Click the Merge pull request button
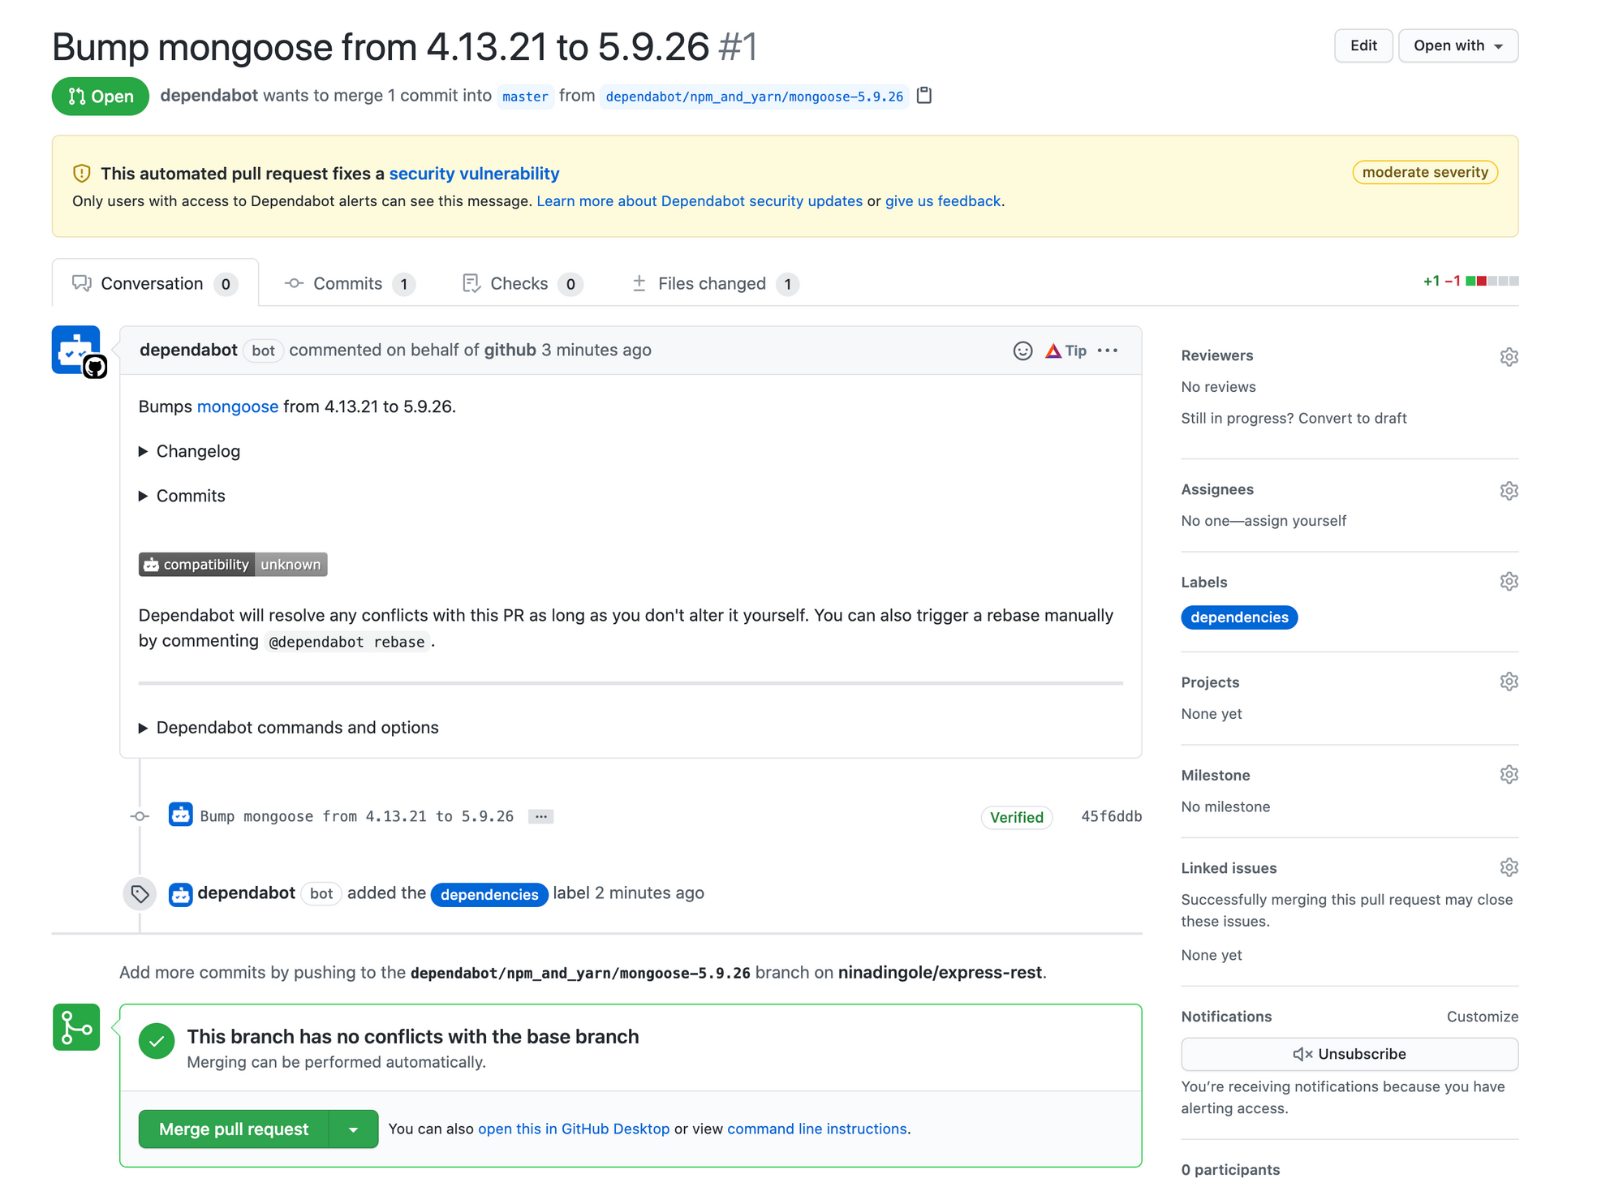Screen dimensions: 1623x1187 tap(234, 1129)
